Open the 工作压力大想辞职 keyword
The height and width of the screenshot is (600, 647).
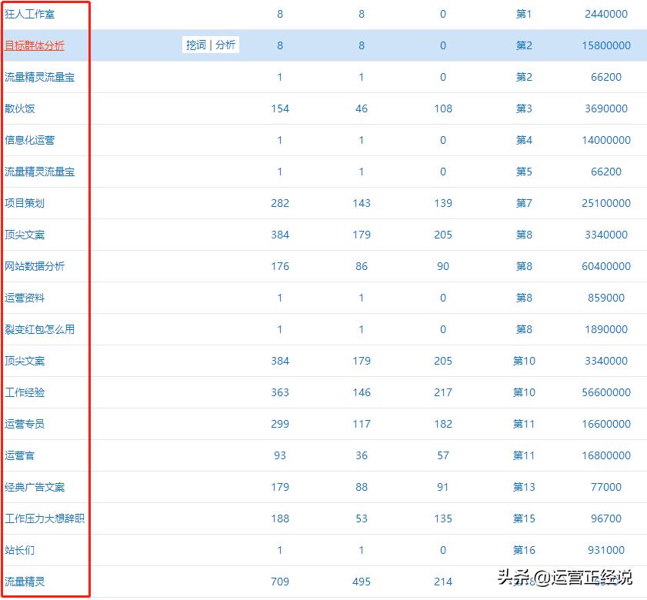pyautogui.click(x=44, y=518)
